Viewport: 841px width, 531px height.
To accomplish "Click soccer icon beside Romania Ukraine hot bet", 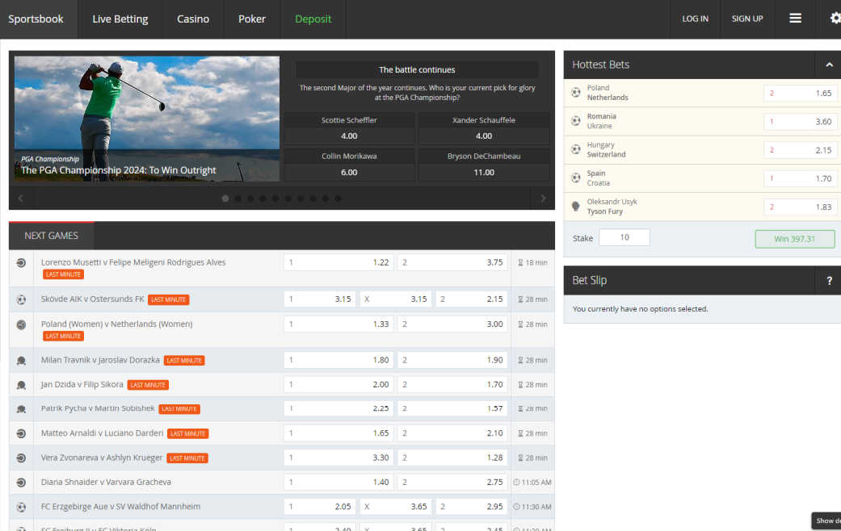I will click(575, 121).
